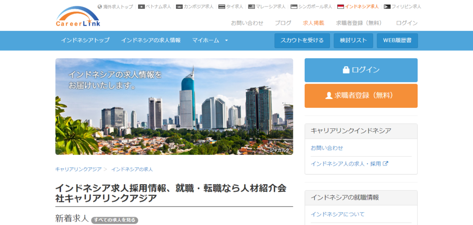Click the Singapore flag icon
The height and width of the screenshot is (225, 473).
[x=294, y=6]
